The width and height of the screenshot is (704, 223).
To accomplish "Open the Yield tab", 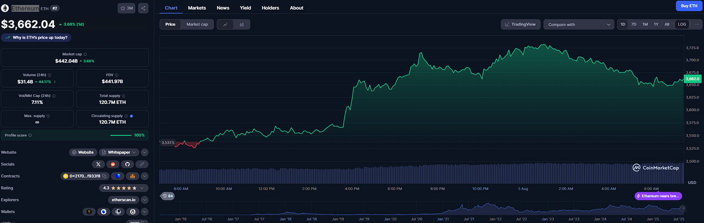I will [245, 8].
